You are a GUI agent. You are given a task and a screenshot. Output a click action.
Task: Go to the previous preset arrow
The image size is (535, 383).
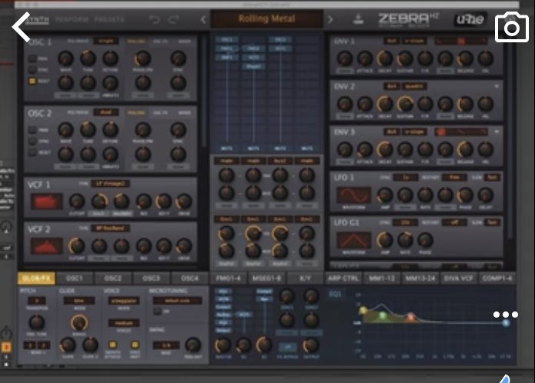coord(203,19)
